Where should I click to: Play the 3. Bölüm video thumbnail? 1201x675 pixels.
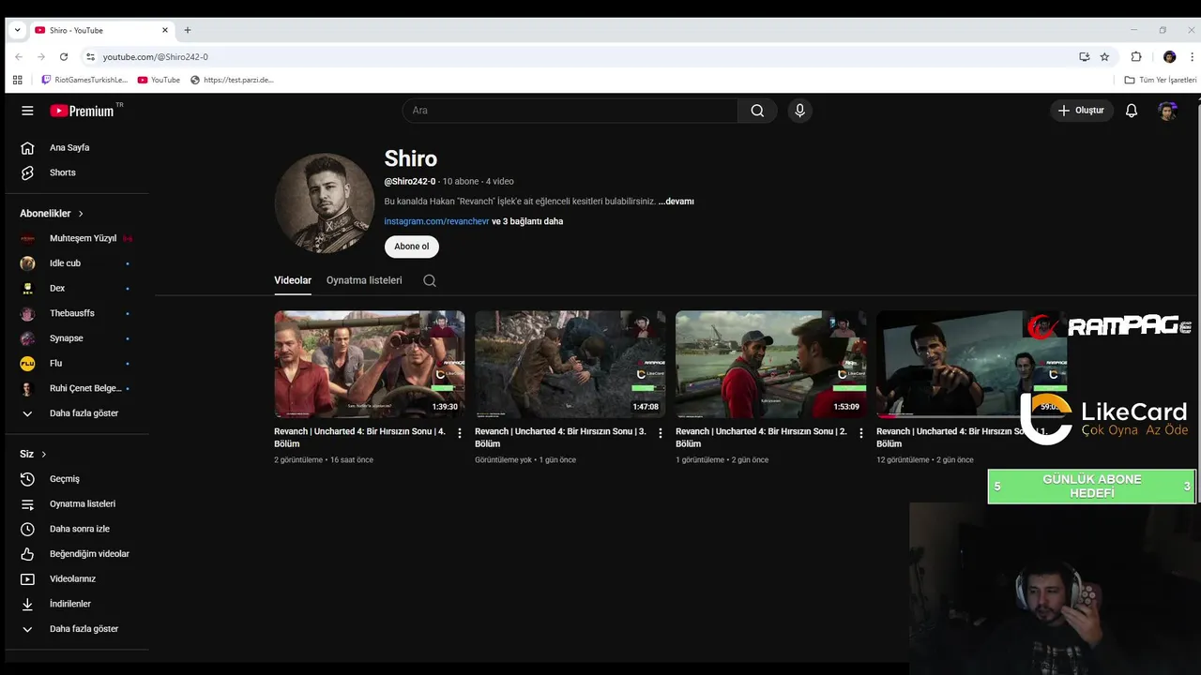coord(570,364)
